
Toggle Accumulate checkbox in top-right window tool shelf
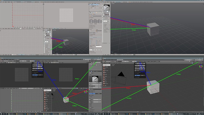pyautogui.click(x=104, y=23)
